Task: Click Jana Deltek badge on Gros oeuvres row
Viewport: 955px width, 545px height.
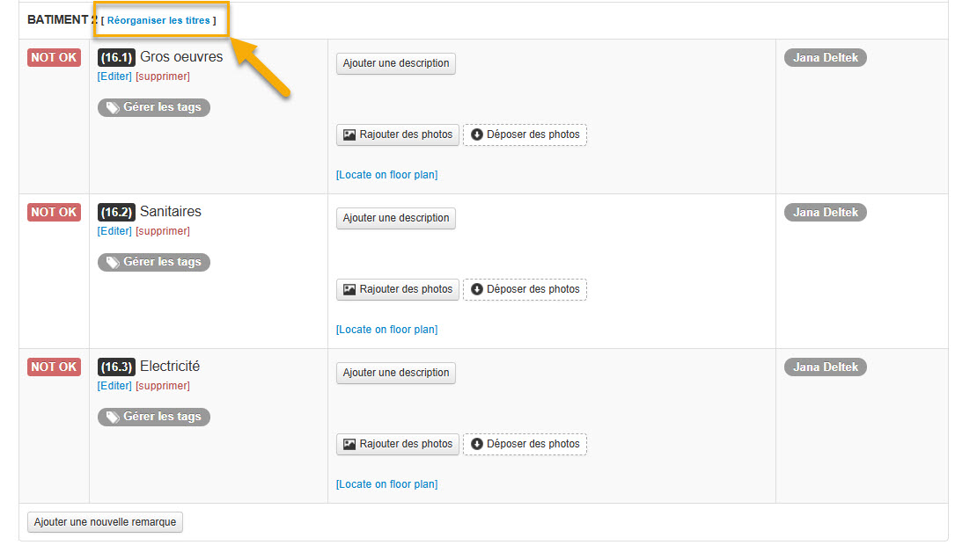Action: [x=825, y=58]
